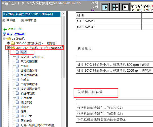Click the 气门间隙调整 page icon

[17, 61]
